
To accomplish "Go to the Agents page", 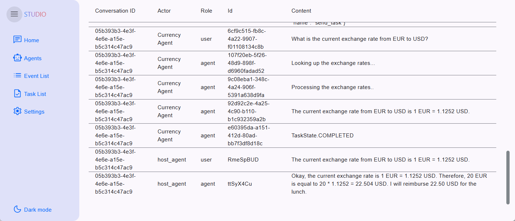I will [x=33, y=58].
